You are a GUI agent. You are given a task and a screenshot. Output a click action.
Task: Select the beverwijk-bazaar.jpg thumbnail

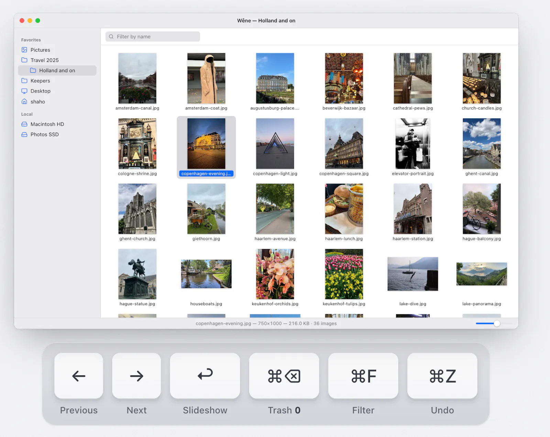tap(344, 78)
